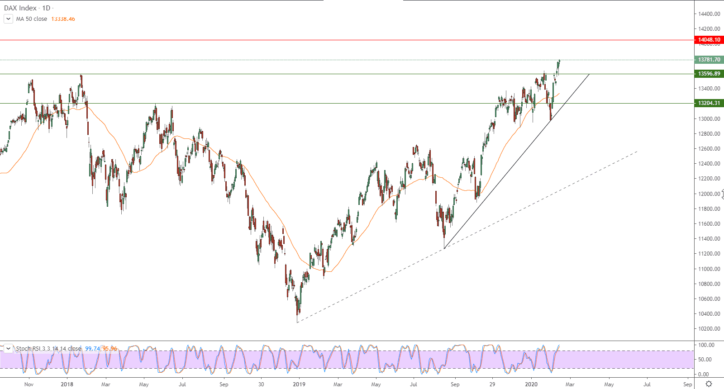Select Stoch RSI value 95.96
724x389 pixels.
point(110,349)
